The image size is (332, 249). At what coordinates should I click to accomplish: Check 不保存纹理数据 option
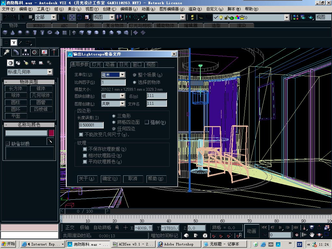coord(85,149)
